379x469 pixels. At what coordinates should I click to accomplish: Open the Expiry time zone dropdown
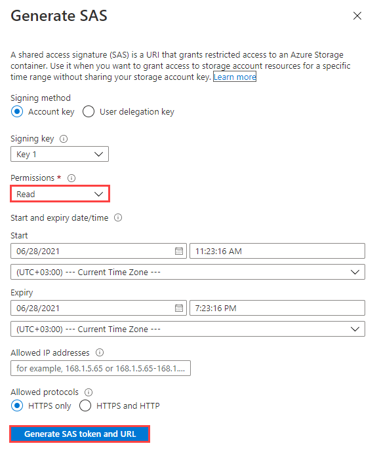pos(188,329)
